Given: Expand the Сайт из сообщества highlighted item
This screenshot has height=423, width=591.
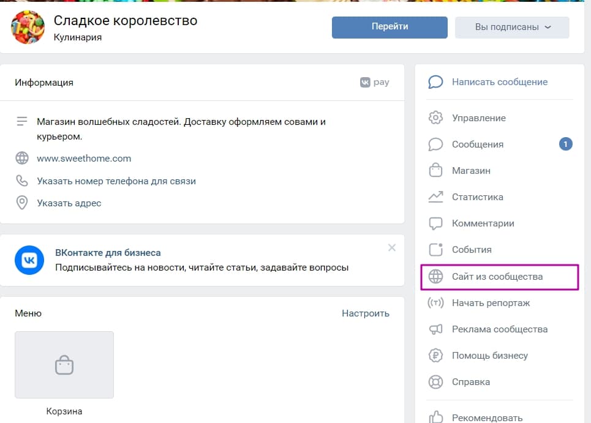Looking at the screenshot, I should point(499,276).
